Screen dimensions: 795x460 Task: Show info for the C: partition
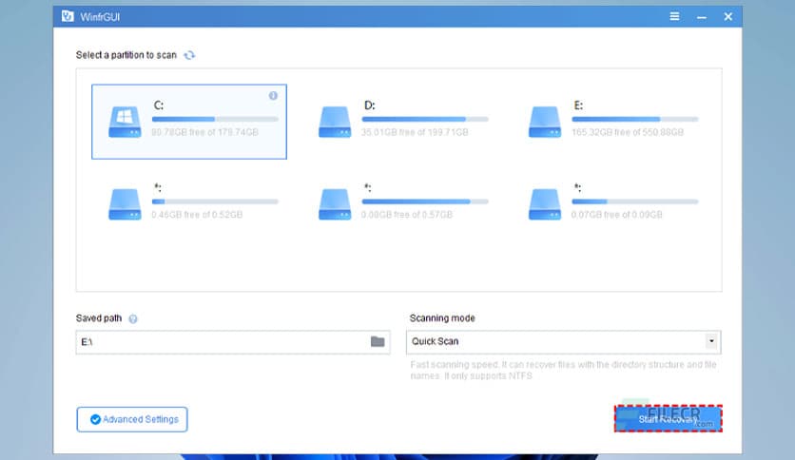pyautogui.click(x=273, y=96)
